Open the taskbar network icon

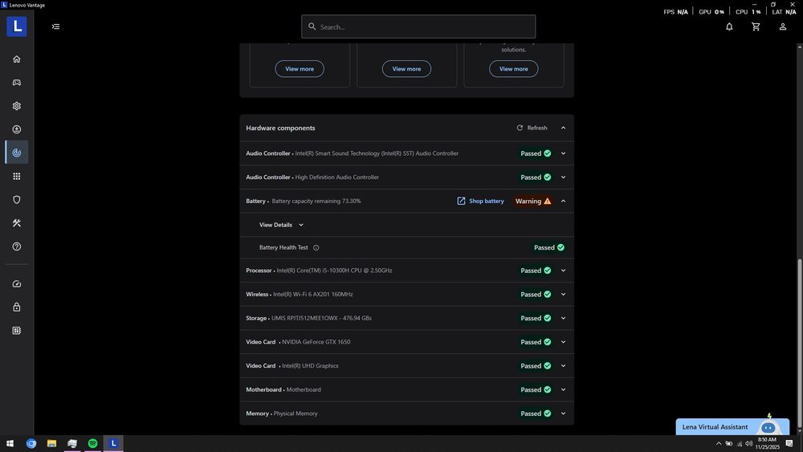tap(739, 443)
